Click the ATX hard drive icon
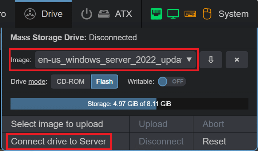Image resolution: width=258 pixels, height=152 pixels. (104, 14)
